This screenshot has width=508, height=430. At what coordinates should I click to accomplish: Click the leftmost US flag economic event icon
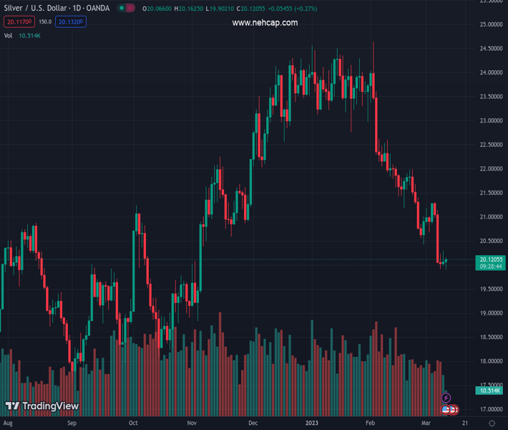coord(446,410)
